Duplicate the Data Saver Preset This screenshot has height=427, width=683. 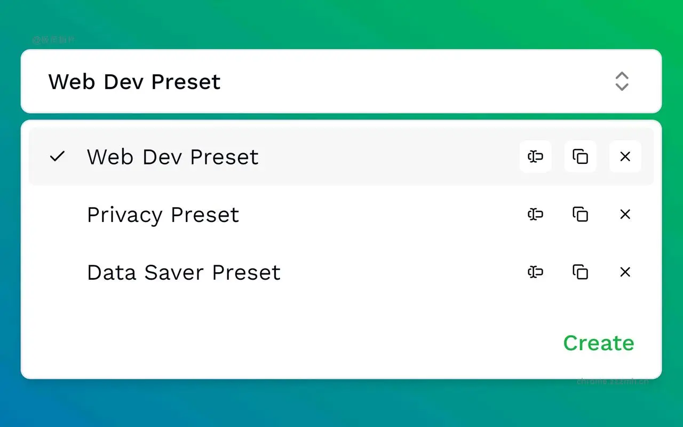(x=580, y=272)
